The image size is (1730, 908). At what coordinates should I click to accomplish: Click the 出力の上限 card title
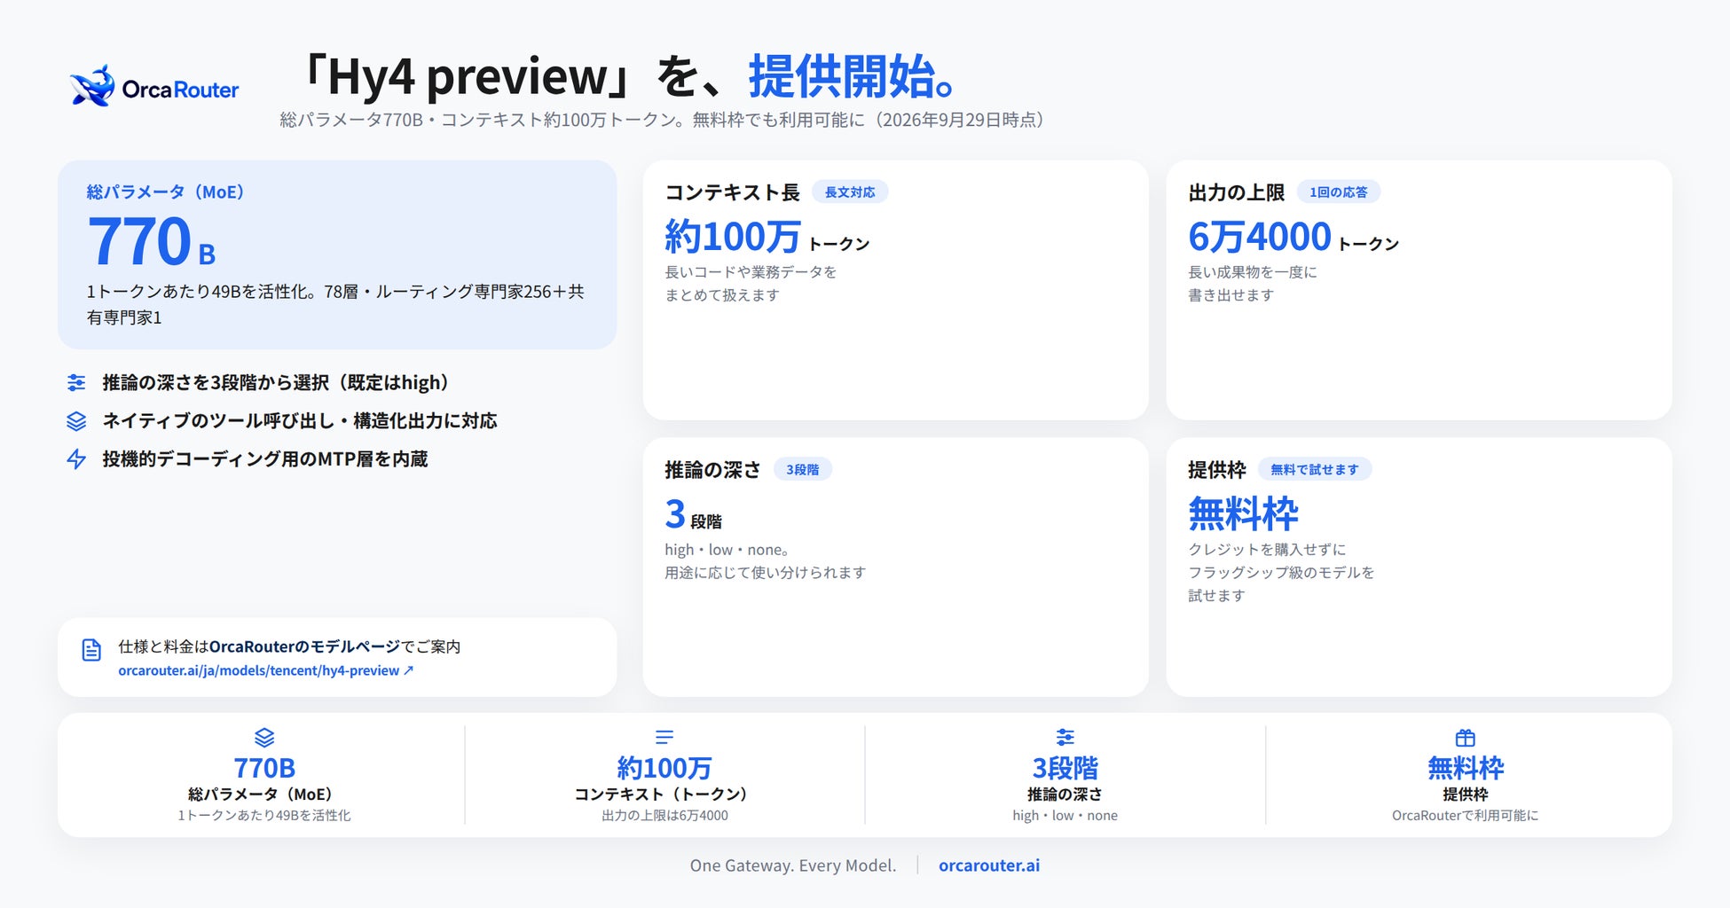[1237, 192]
